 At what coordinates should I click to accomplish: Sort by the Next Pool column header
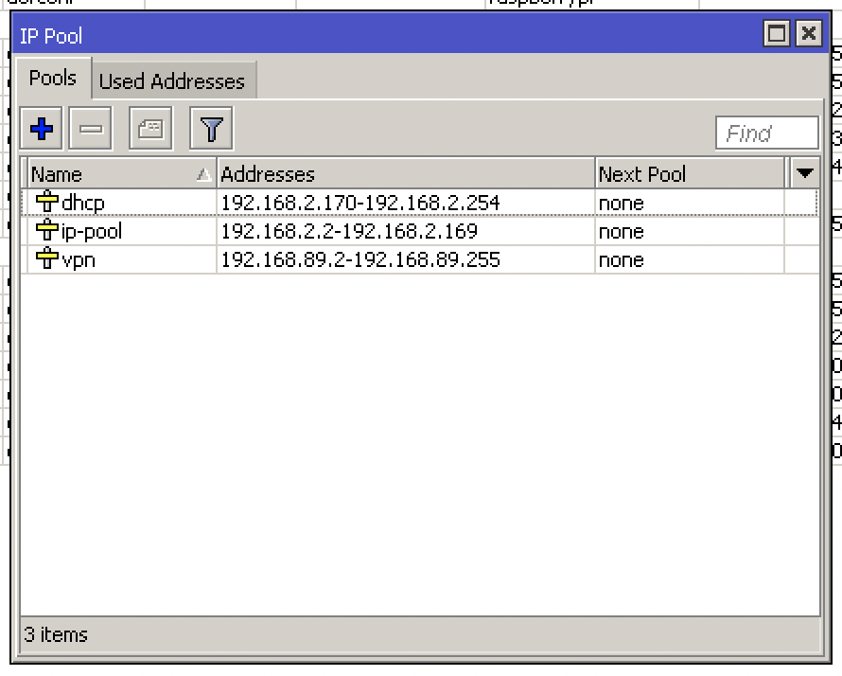(689, 174)
